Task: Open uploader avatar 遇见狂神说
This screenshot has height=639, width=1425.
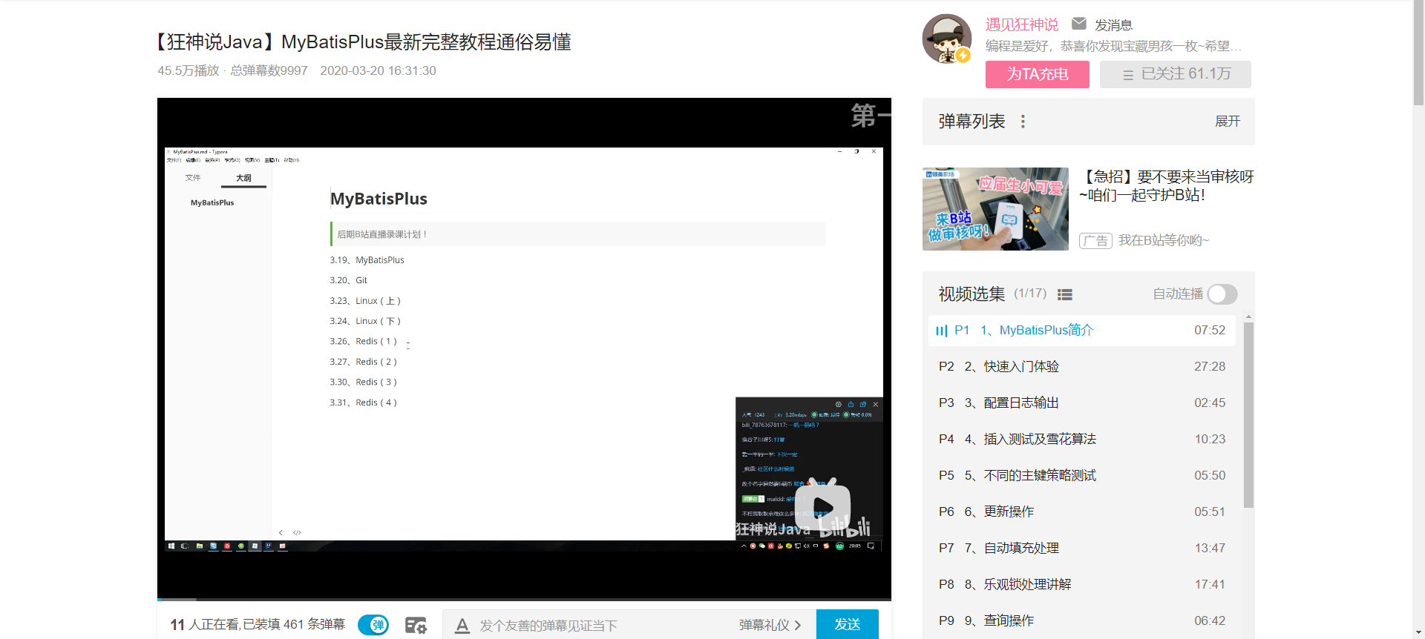Action: [x=946, y=39]
